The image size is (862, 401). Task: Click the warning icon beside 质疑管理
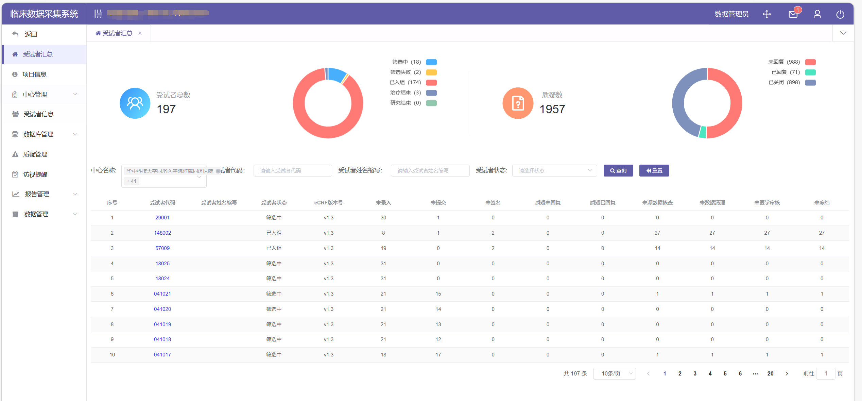[x=15, y=154]
